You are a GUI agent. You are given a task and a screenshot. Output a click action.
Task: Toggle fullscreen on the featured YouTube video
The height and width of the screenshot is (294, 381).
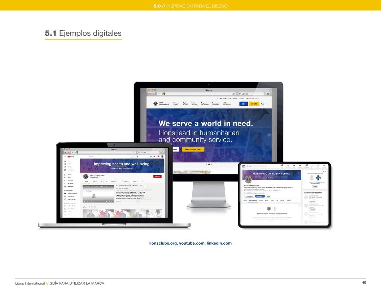[x=111, y=201]
